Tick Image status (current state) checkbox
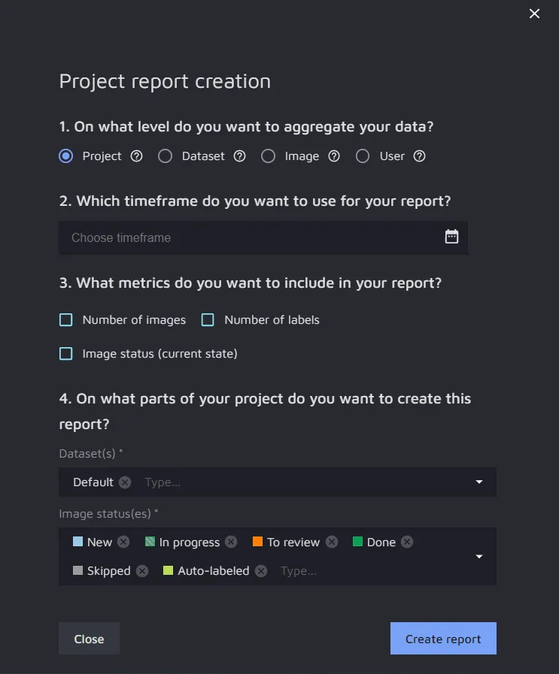Image resolution: width=559 pixels, height=674 pixels. tap(66, 353)
